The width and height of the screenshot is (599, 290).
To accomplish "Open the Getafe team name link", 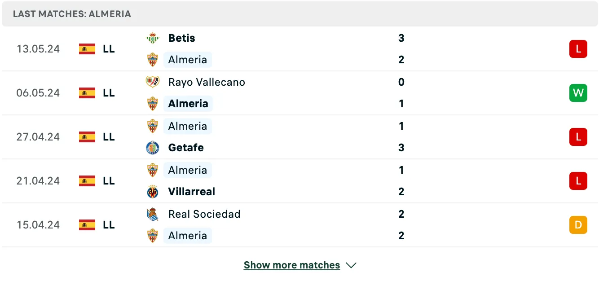I will [186, 148].
